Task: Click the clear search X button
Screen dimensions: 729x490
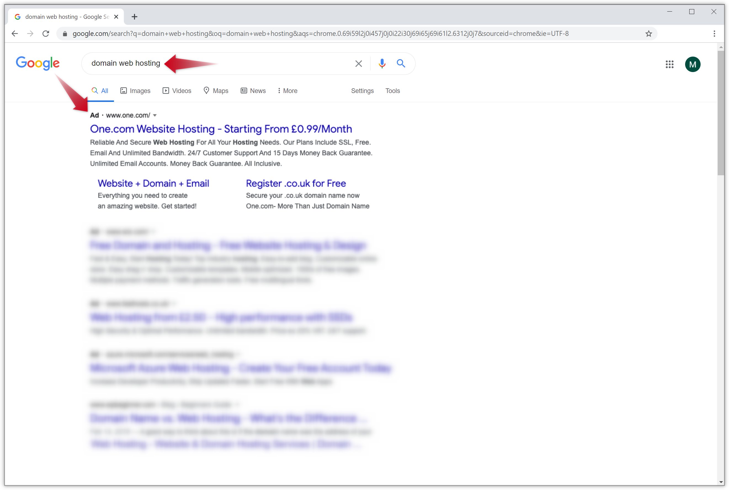Action: [x=359, y=63]
